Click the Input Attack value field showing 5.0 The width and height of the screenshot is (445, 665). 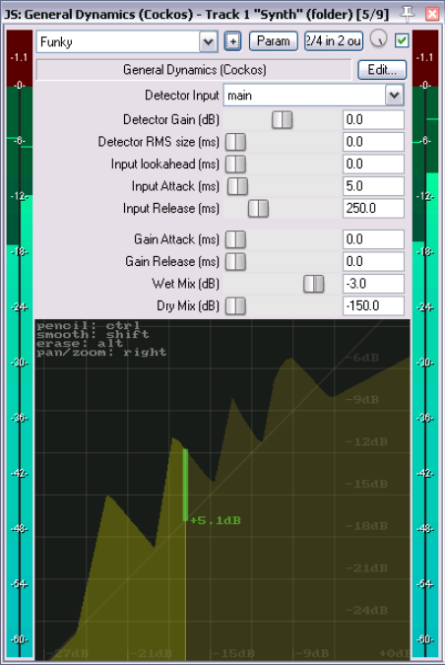[373, 186]
